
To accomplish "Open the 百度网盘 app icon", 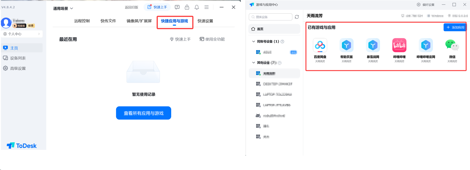I will (320, 45).
